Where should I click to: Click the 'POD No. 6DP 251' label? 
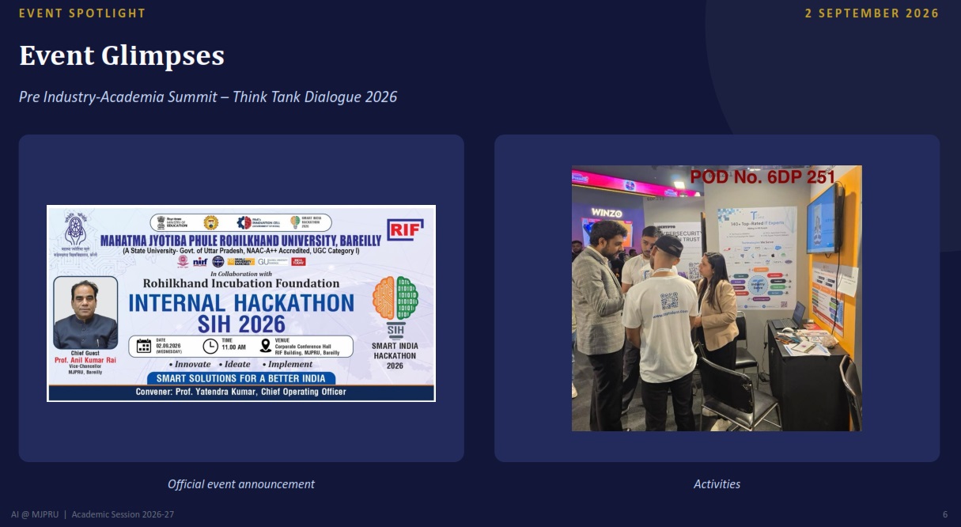(762, 177)
